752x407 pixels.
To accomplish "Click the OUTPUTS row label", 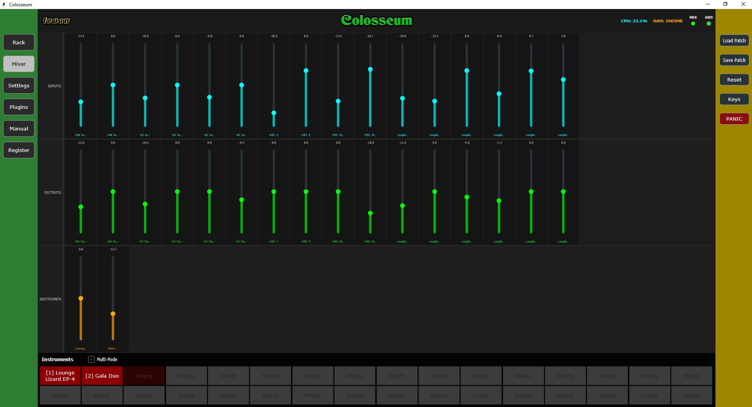I will pyautogui.click(x=53, y=193).
